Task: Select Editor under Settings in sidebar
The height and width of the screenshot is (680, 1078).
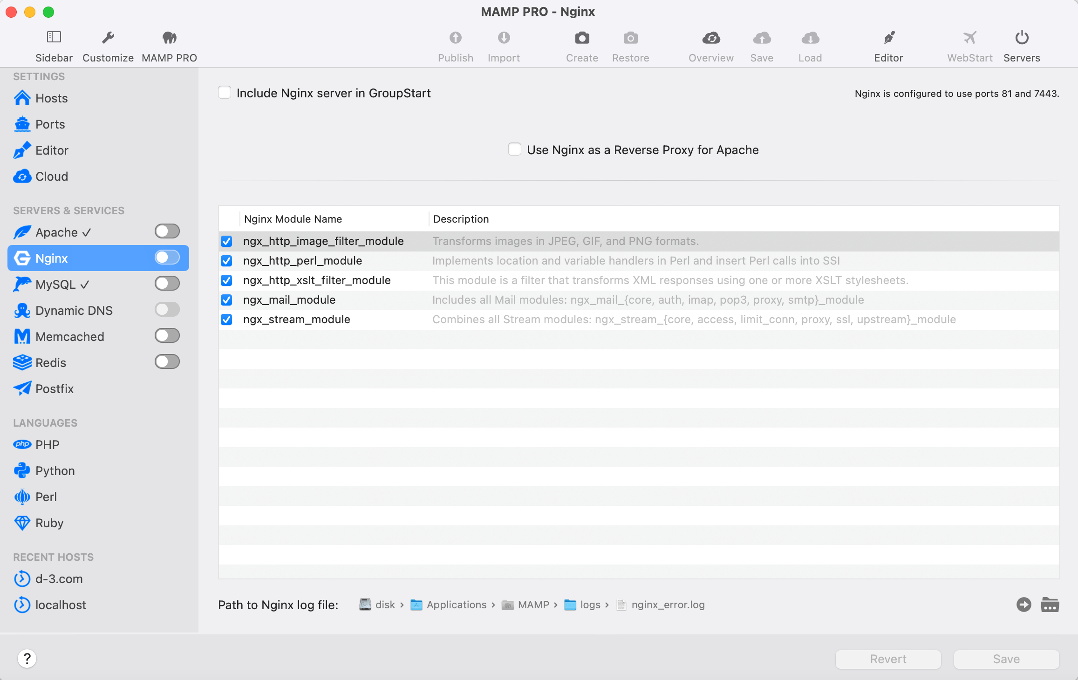Action: click(98, 150)
